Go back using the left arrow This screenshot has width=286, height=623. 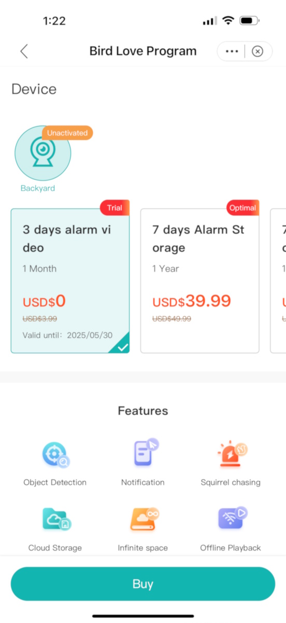point(24,51)
